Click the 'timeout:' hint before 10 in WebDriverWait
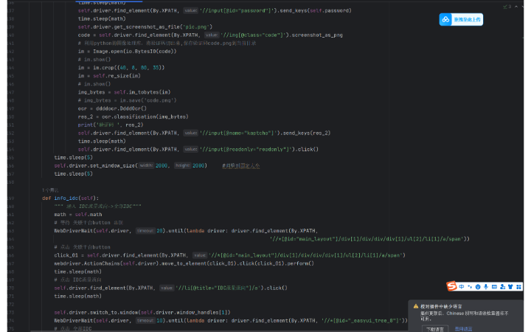Image resolution: width=531 pixels, height=332 pixels. [145, 320]
